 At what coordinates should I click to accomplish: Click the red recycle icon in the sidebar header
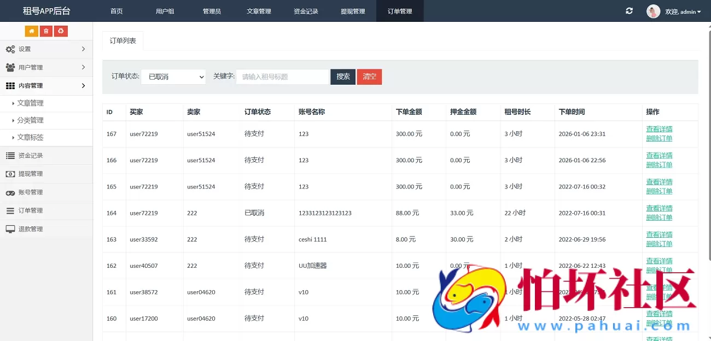(60, 31)
